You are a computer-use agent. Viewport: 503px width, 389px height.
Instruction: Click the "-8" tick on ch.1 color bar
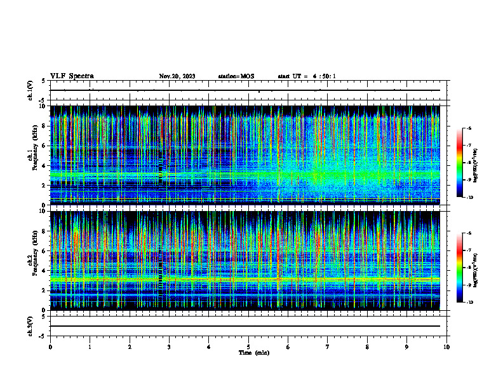469,163
